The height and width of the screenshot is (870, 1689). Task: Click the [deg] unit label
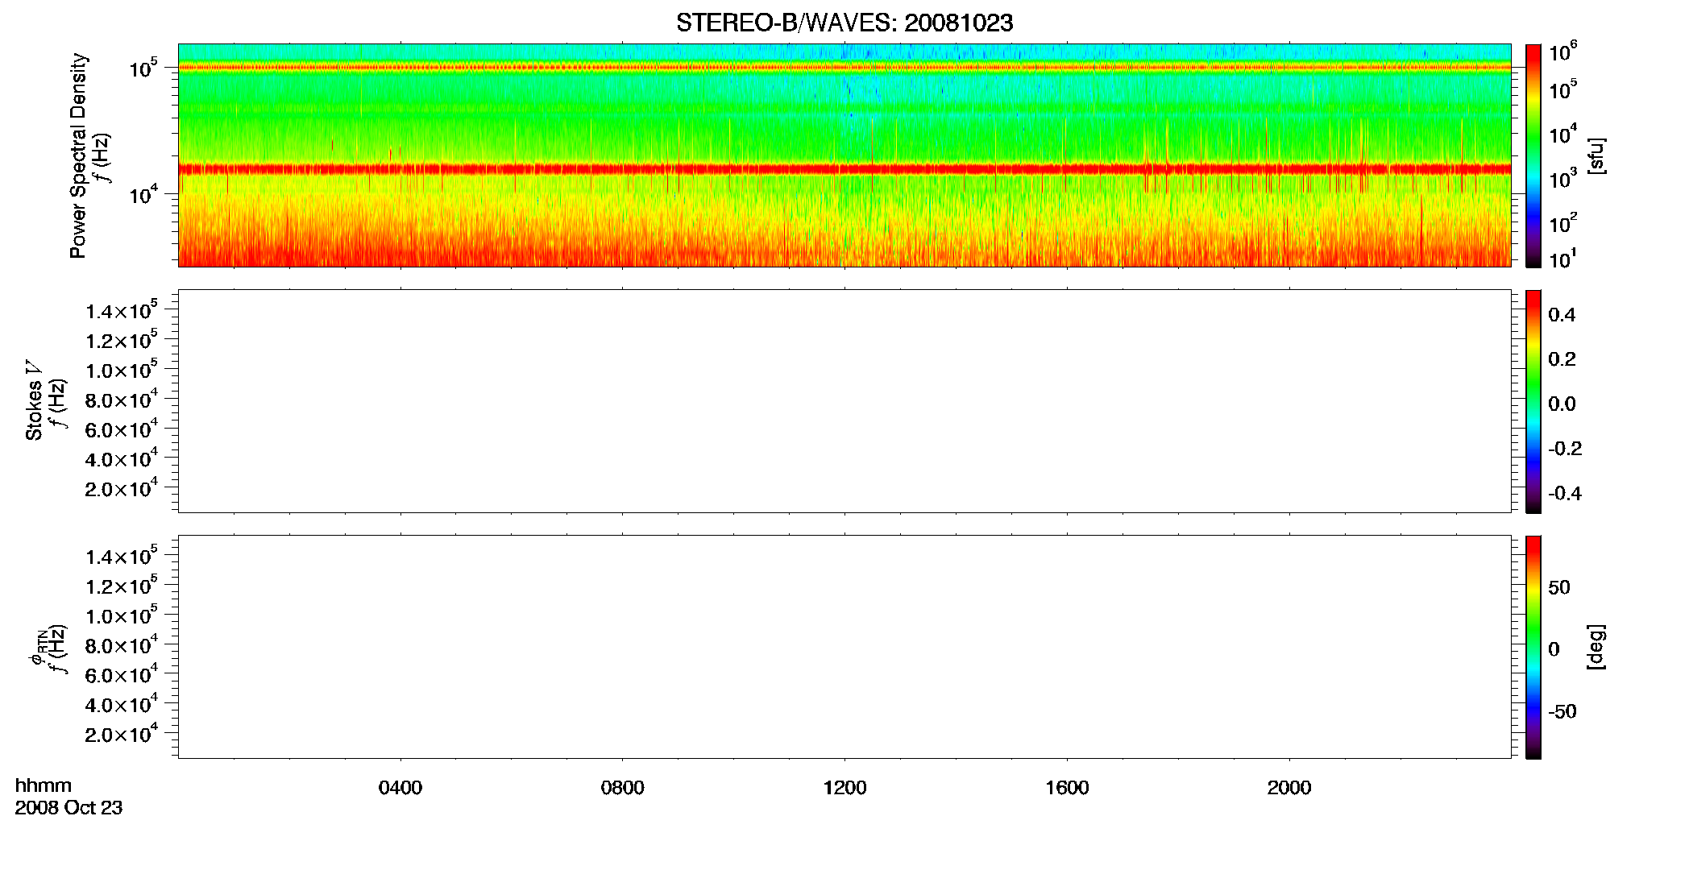coord(1596,647)
